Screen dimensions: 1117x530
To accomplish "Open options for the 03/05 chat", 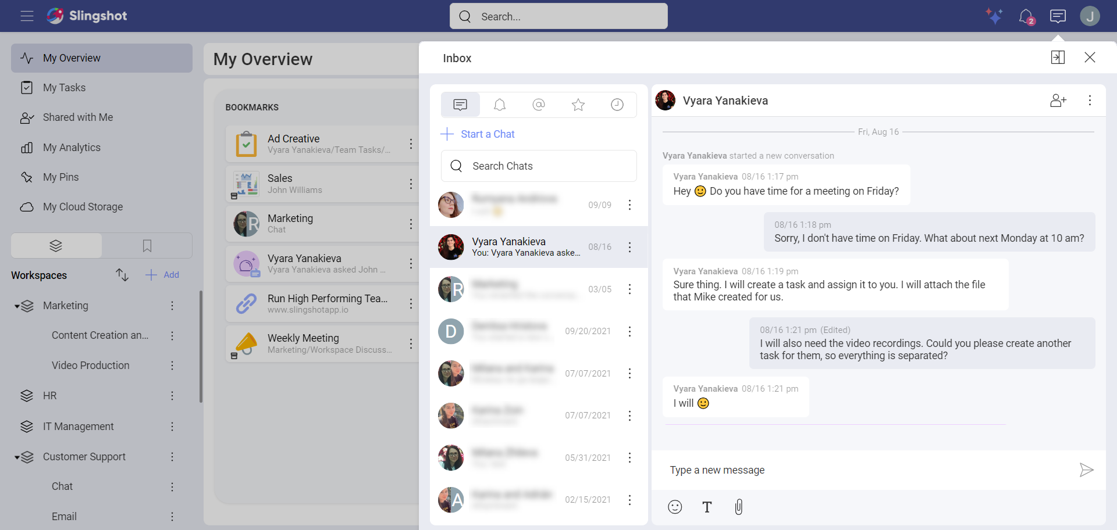I will (x=629, y=289).
